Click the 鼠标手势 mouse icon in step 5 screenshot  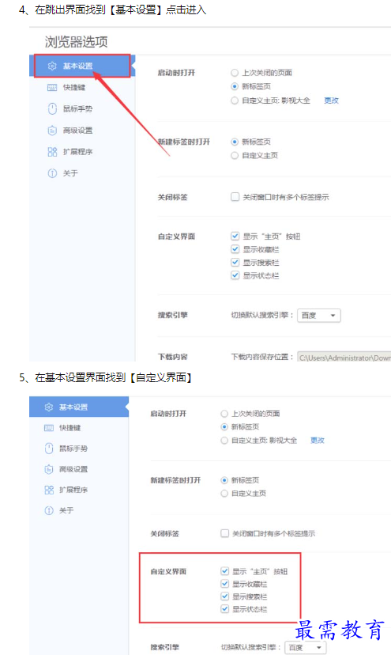[49, 449]
